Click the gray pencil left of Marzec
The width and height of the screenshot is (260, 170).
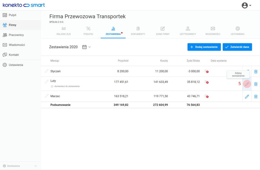click(47, 96)
